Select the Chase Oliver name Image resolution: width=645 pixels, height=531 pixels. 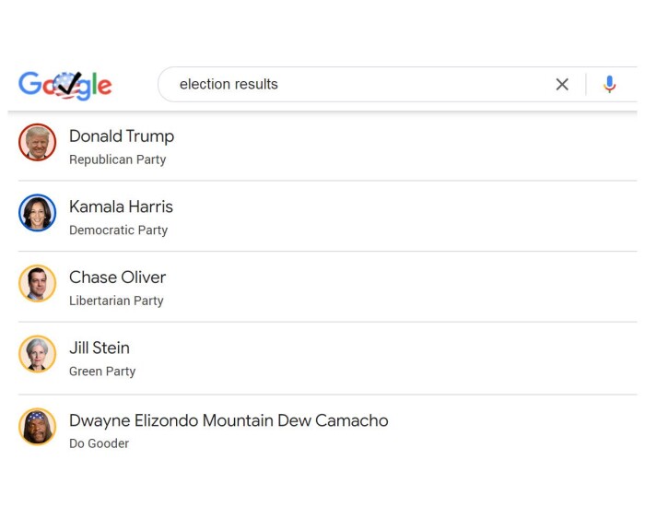click(117, 277)
